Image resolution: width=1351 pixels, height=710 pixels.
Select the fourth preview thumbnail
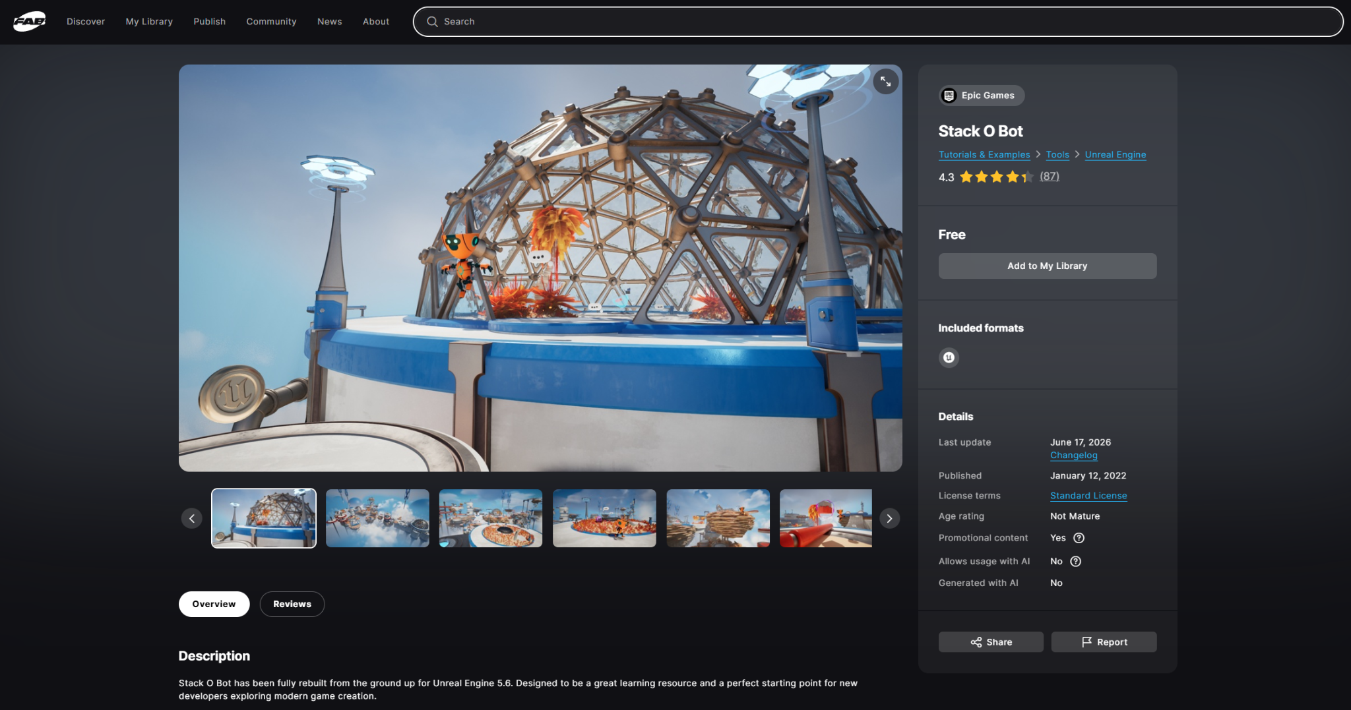(604, 518)
